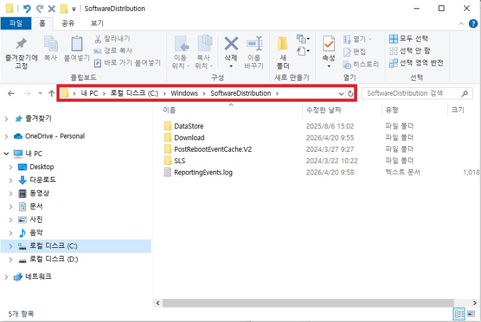This screenshot has width=481, height=322.
Task: Click the 붙여넣기 clipboard icon
Action: 77,43
